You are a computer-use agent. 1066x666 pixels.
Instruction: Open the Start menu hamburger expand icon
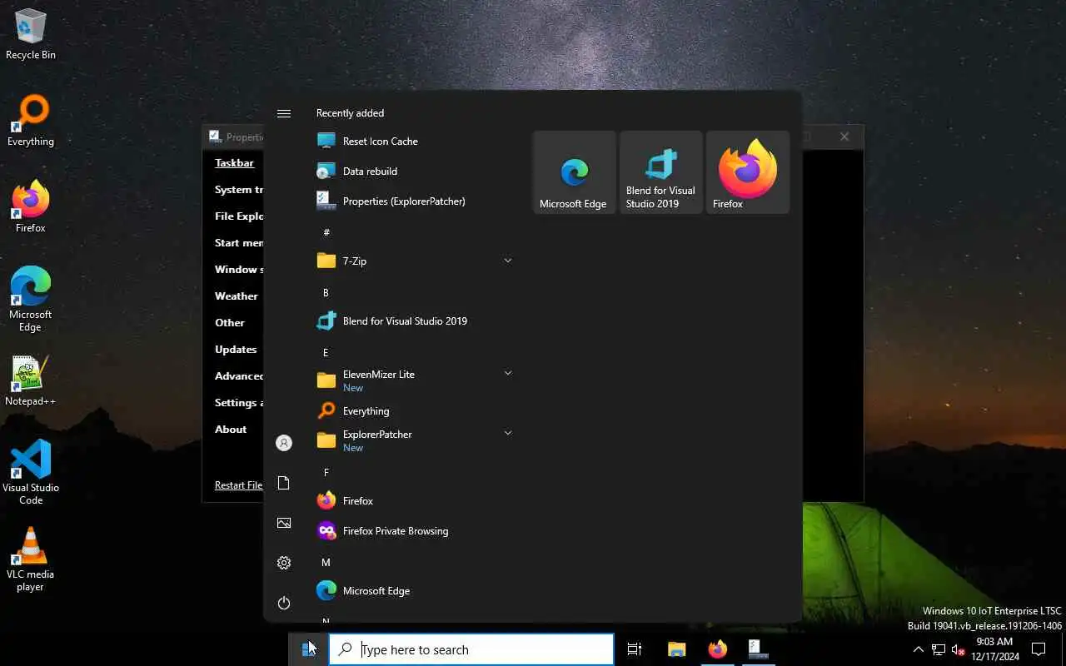(x=284, y=113)
